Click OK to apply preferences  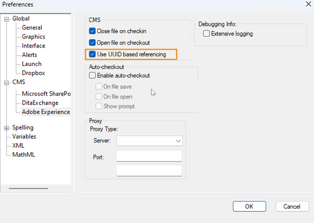pyautogui.click(x=249, y=207)
